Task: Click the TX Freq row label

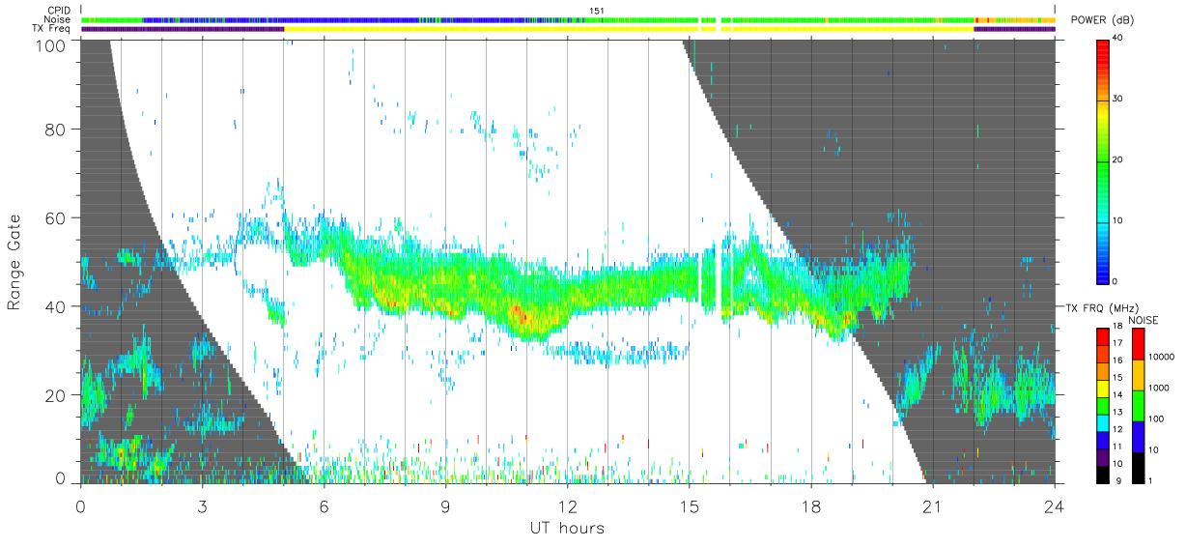Action: 52,29
